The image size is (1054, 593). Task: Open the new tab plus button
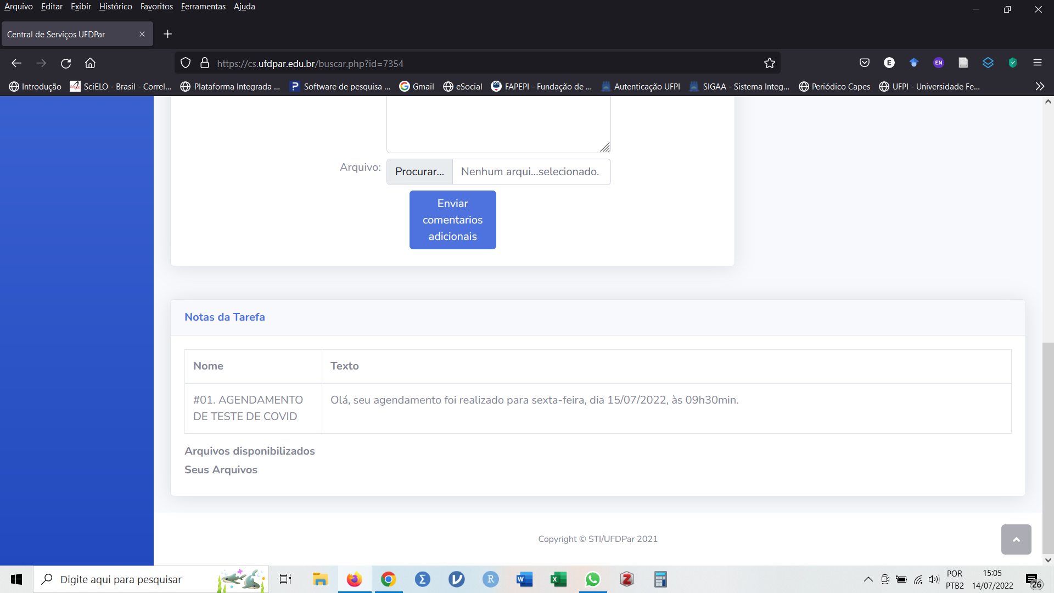click(x=168, y=34)
